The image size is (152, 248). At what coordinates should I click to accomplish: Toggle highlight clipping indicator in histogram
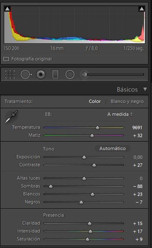(142, 9)
